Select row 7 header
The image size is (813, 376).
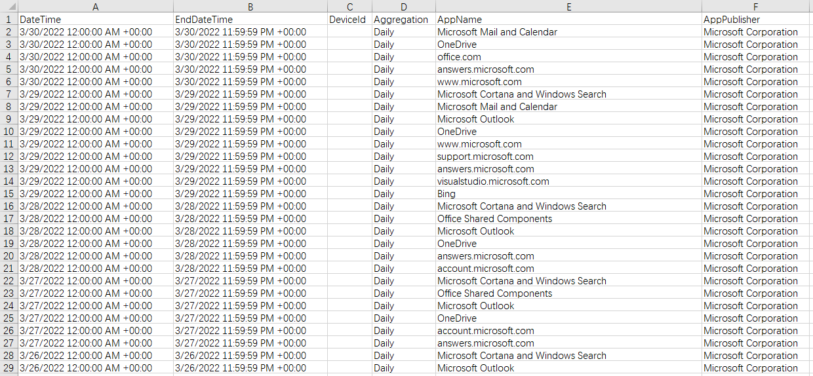coord(9,94)
